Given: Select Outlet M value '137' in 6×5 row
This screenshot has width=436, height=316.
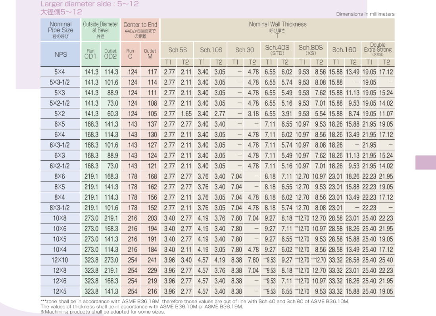Looking at the screenshot, I should (152, 124).
